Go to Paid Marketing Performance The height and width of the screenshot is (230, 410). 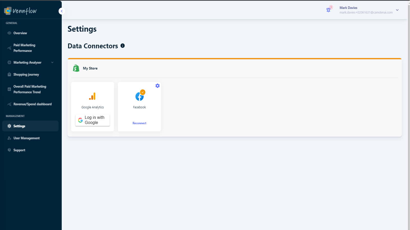tap(30, 48)
